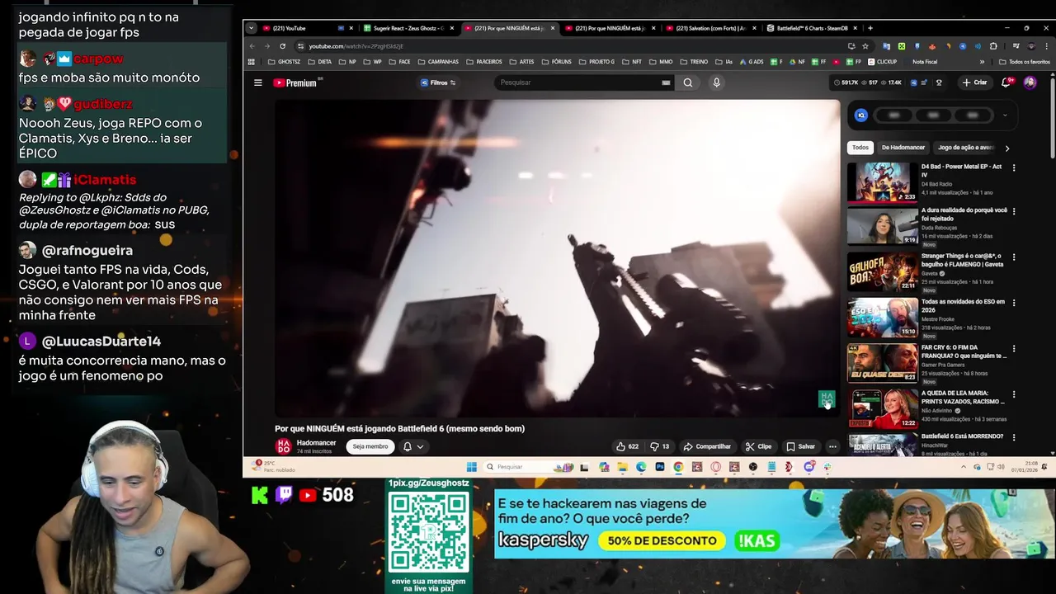The height and width of the screenshot is (594, 1056).
Task: Like the video with thumbs up
Action: 627,446
